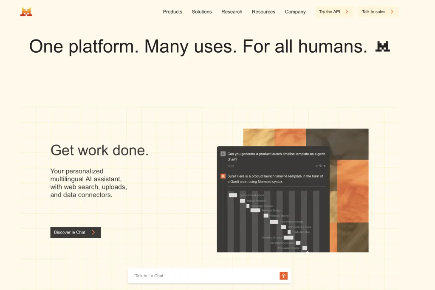Click the trash delete icon in chat message
435x290 pixels.
tap(325, 166)
